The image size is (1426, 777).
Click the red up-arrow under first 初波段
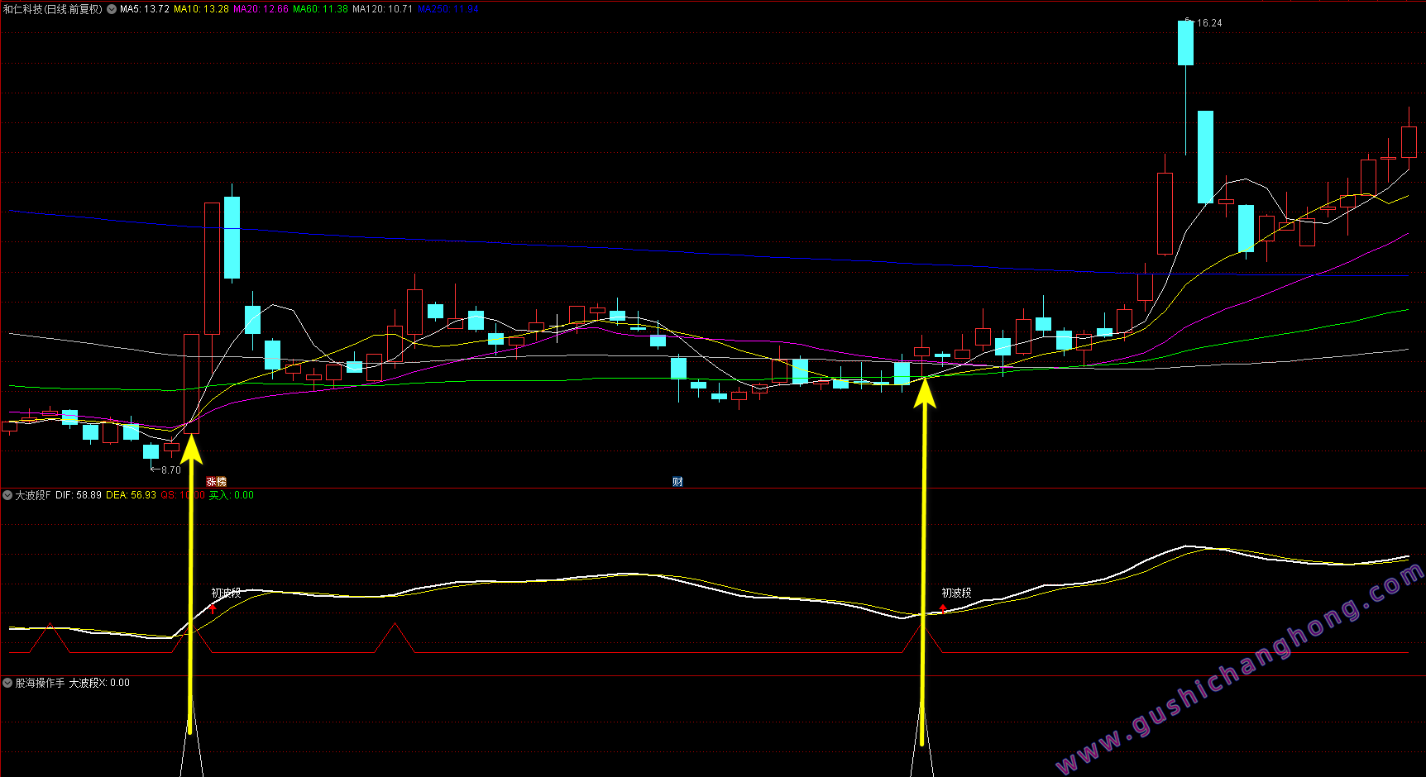coord(213,608)
